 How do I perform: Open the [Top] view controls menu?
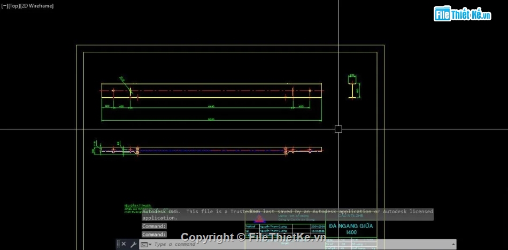click(14, 6)
